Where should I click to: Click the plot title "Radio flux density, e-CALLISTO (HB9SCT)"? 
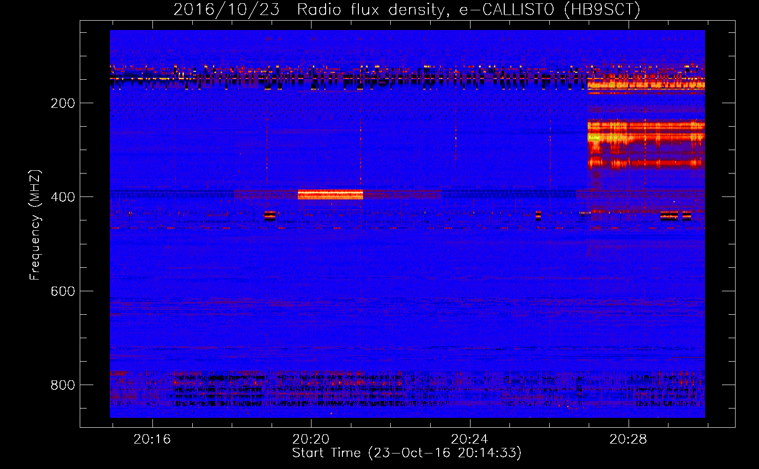click(469, 9)
